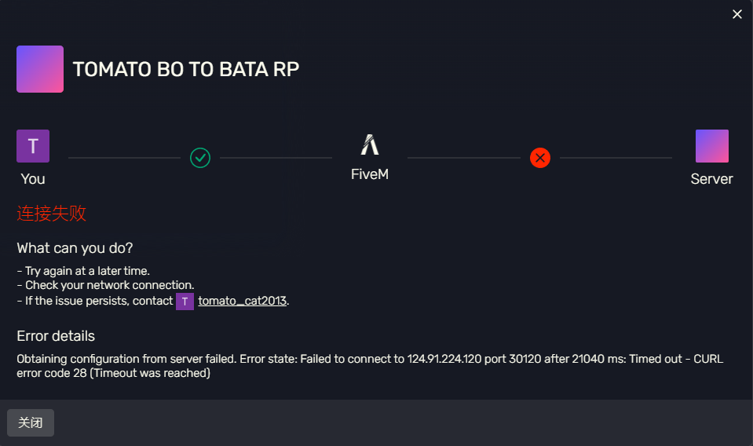This screenshot has width=753, height=446.
Task: Click the purple T avatar above You
Action: (x=33, y=146)
